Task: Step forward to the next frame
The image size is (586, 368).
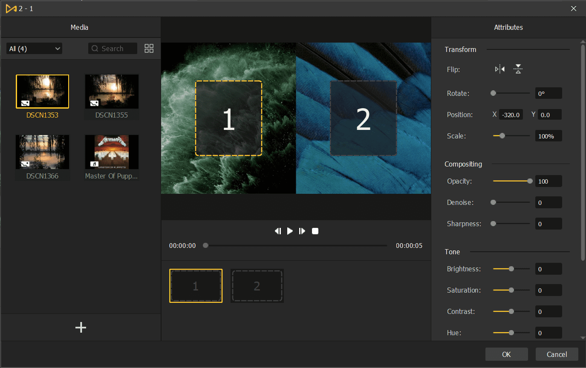Action: tap(302, 231)
